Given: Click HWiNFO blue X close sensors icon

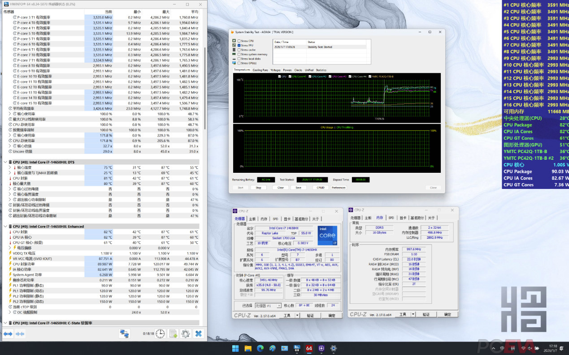Looking at the screenshot, I should pyautogui.click(x=198, y=334).
